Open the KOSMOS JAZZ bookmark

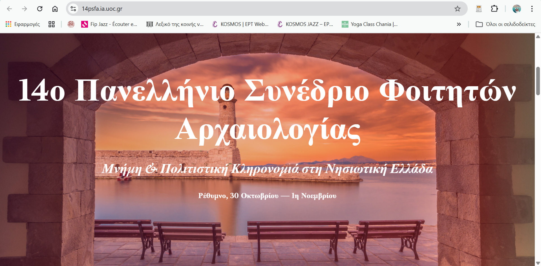(305, 24)
